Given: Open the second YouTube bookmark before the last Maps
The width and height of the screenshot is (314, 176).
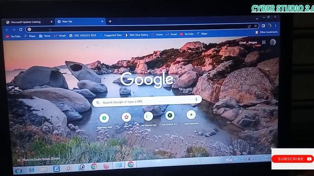Looking at the screenshot, I should pyautogui.click(x=186, y=34).
